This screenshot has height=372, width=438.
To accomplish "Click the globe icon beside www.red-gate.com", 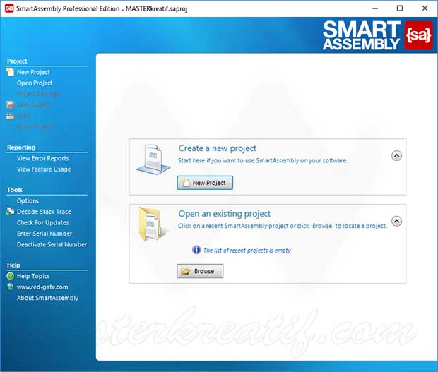I will (11, 287).
